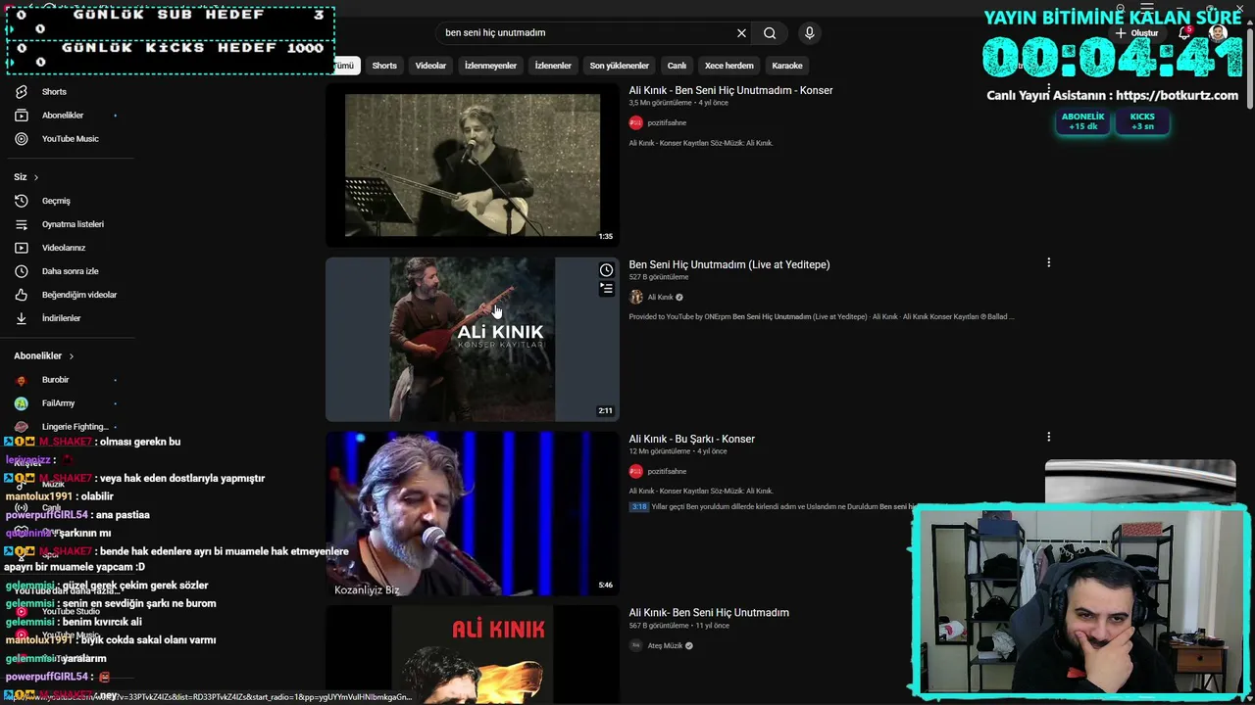The height and width of the screenshot is (705, 1255).
Task: Select the İzlenmeyenler filter chip
Action: coord(490,66)
